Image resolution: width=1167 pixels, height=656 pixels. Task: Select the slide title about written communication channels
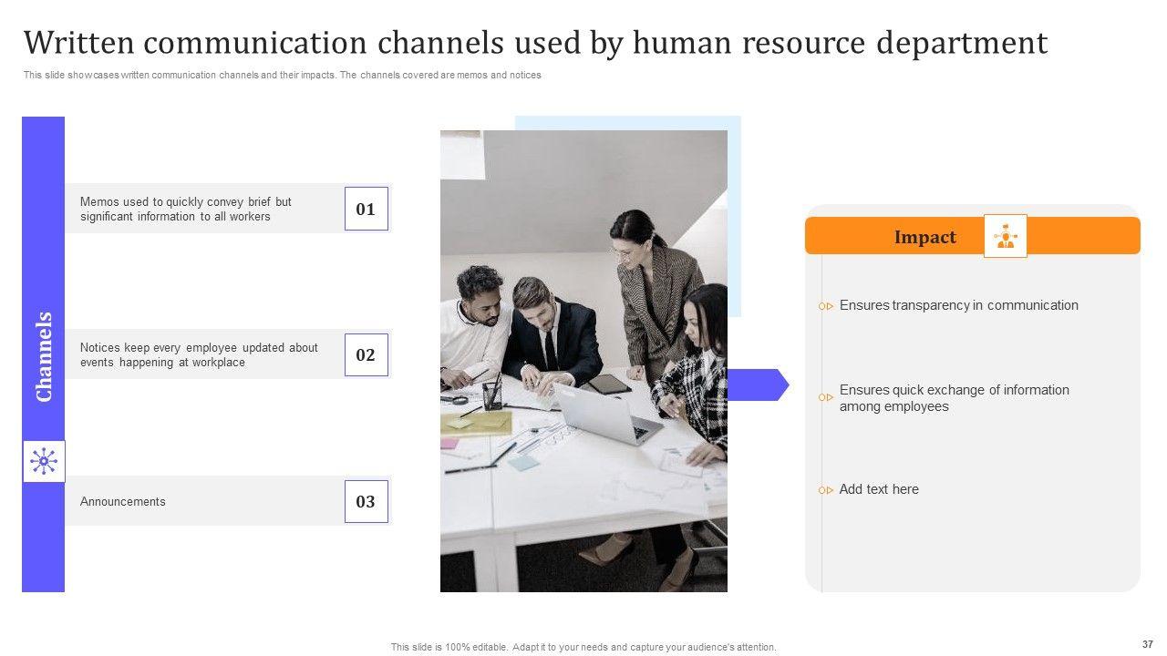[x=536, y=43]
